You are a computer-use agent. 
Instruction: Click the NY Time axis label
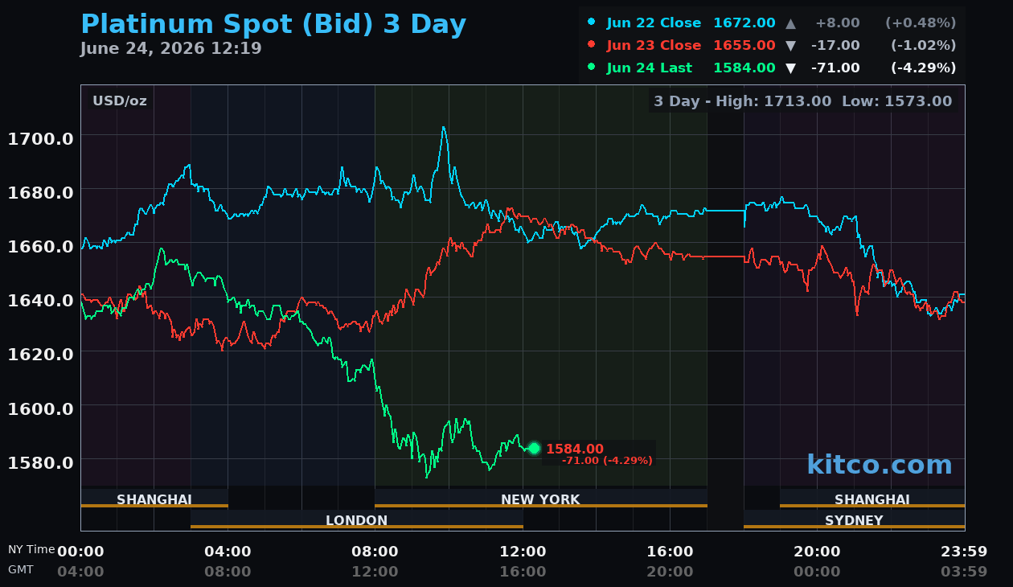click(x=31, y=549)
